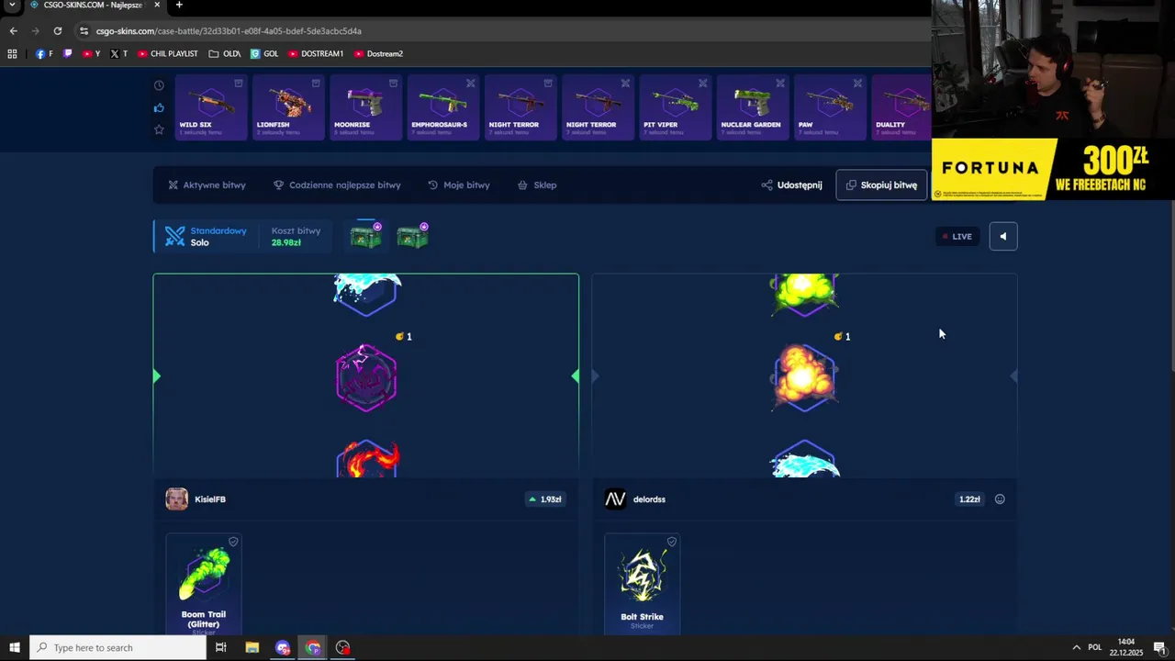
Task: Open the CHIL PLAYLIST bookmark
Action: 167,53
